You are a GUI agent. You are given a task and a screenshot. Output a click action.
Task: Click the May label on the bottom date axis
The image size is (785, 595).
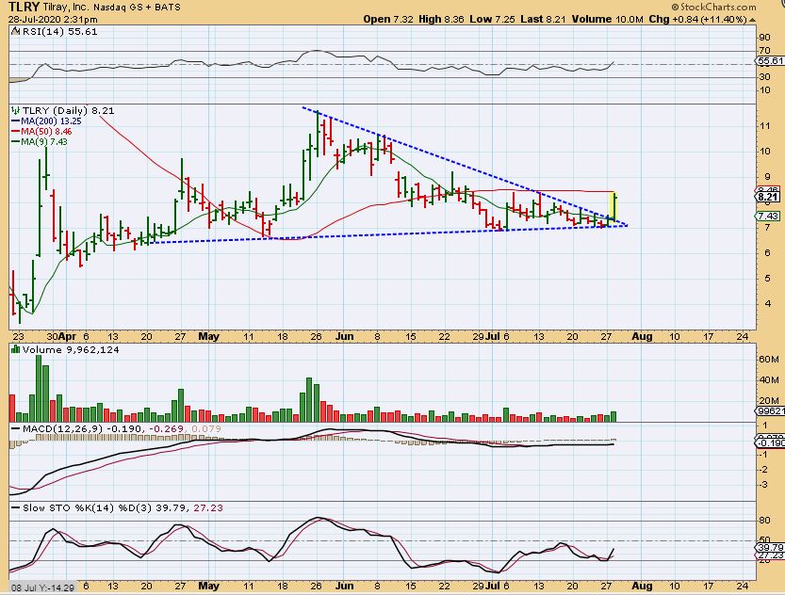209,586
